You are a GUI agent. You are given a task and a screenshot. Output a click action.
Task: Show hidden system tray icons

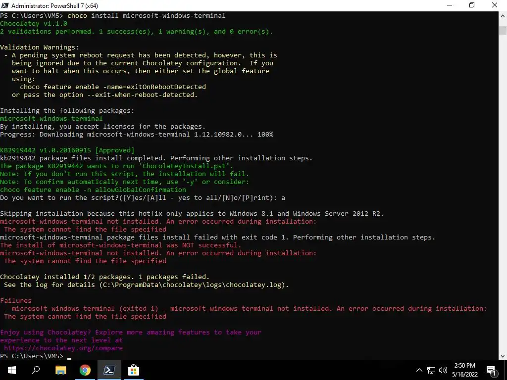pos(419,370)
